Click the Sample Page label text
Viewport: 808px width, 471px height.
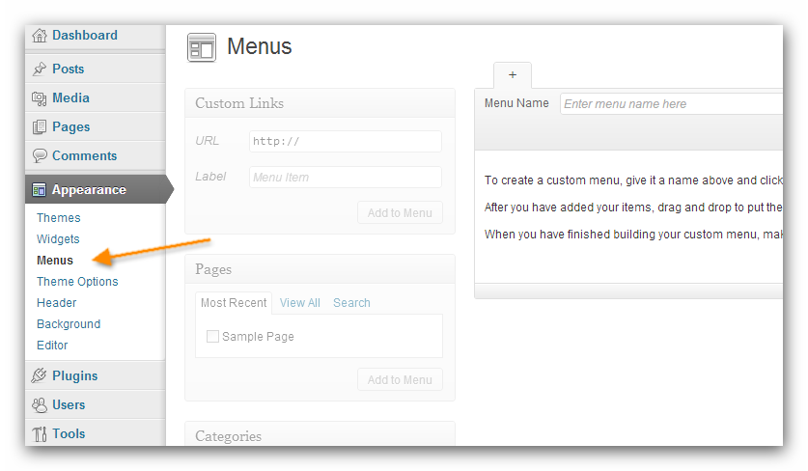258,337
